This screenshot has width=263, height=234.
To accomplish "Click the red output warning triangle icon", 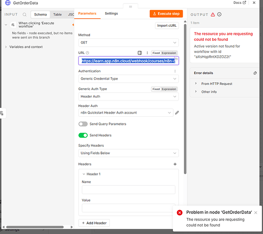I will pyautogui.click(x=213, y=15).
